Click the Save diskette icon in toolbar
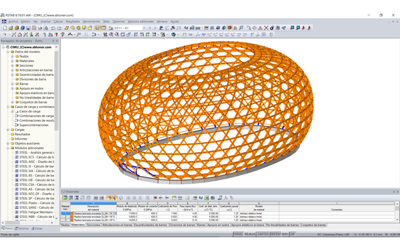Viewport: 400px width, 250px height. [28, 28]
